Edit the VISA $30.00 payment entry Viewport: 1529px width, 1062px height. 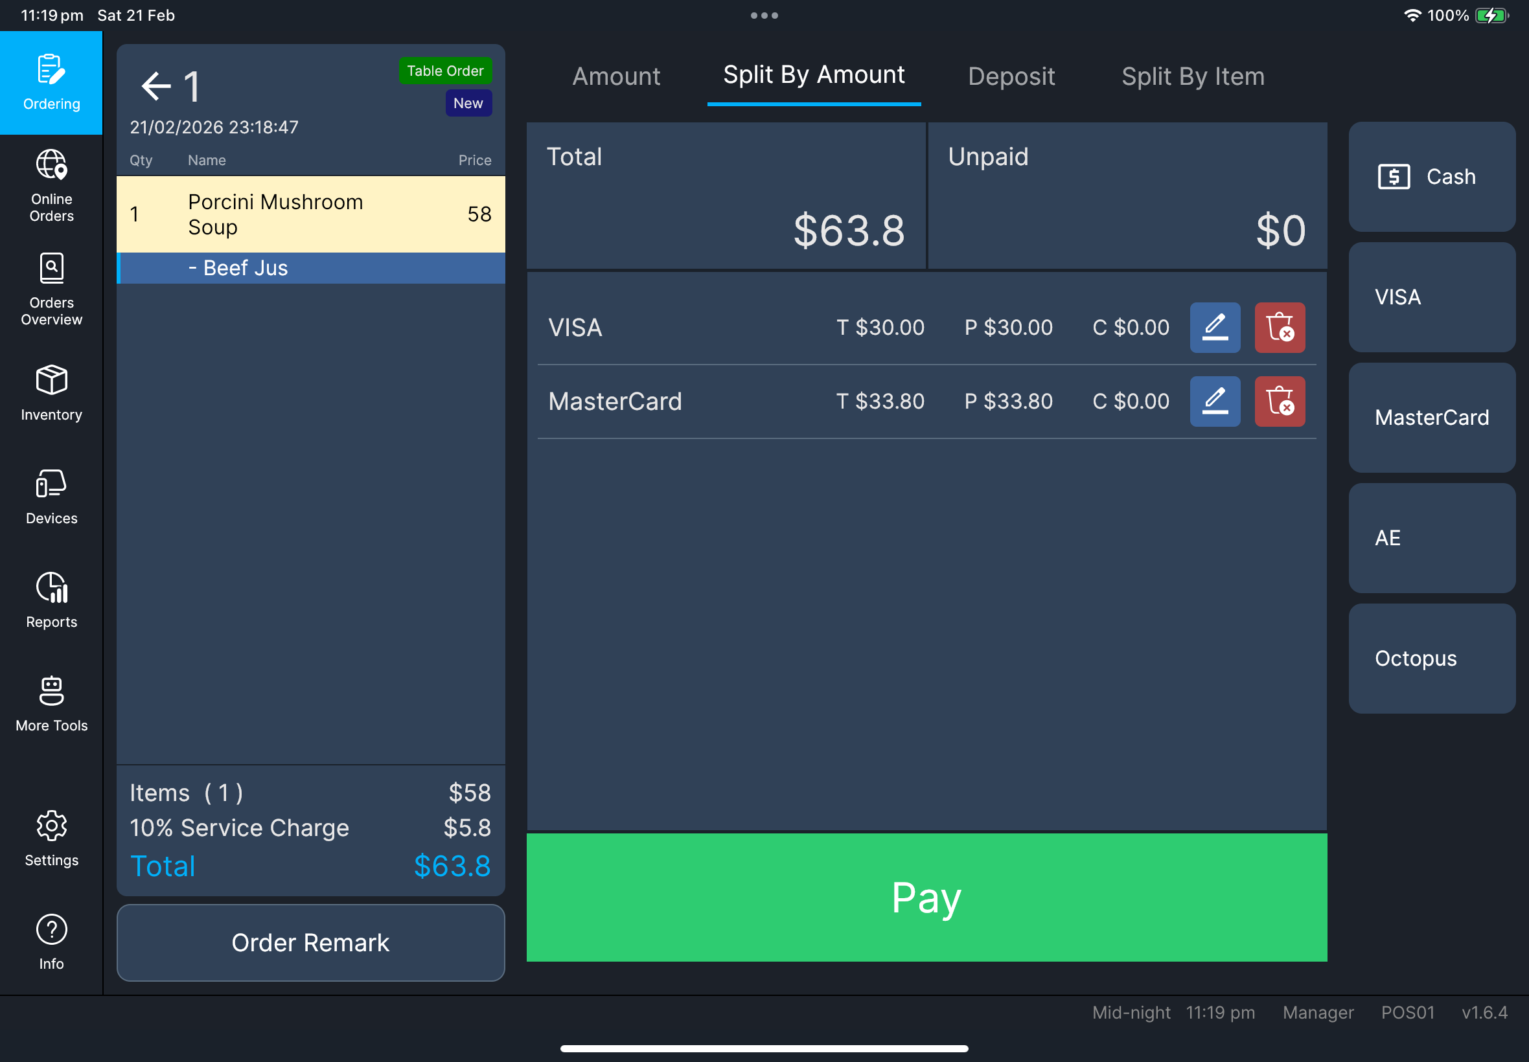click(1213, 327)
